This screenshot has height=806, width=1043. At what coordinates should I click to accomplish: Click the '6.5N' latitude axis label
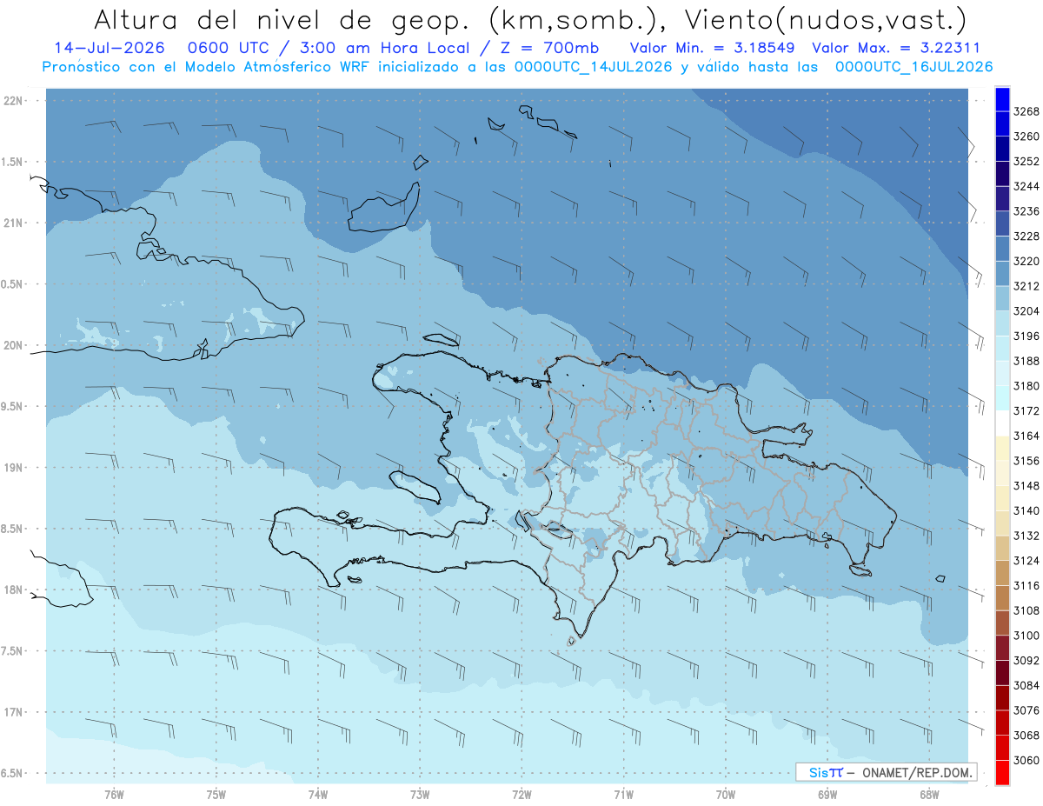12,773
